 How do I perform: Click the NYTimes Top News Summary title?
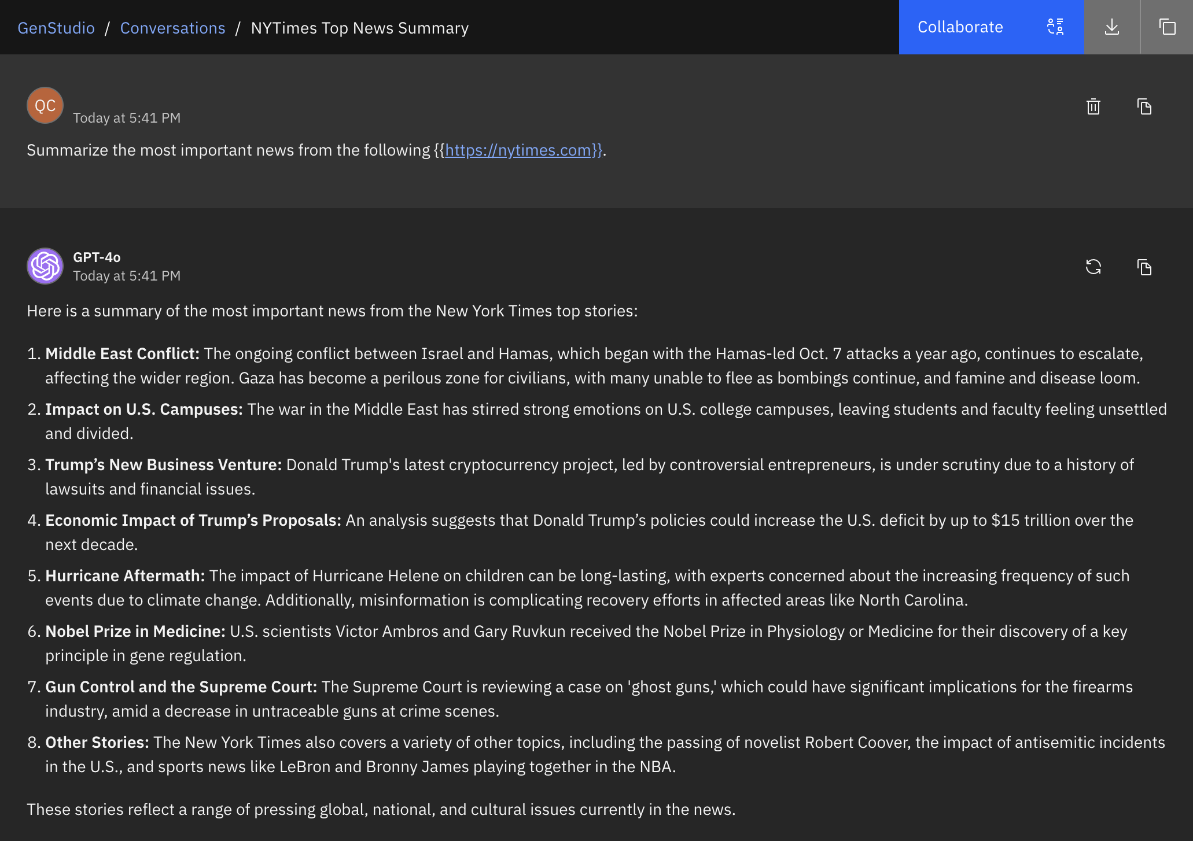click(x=359, y=28)
